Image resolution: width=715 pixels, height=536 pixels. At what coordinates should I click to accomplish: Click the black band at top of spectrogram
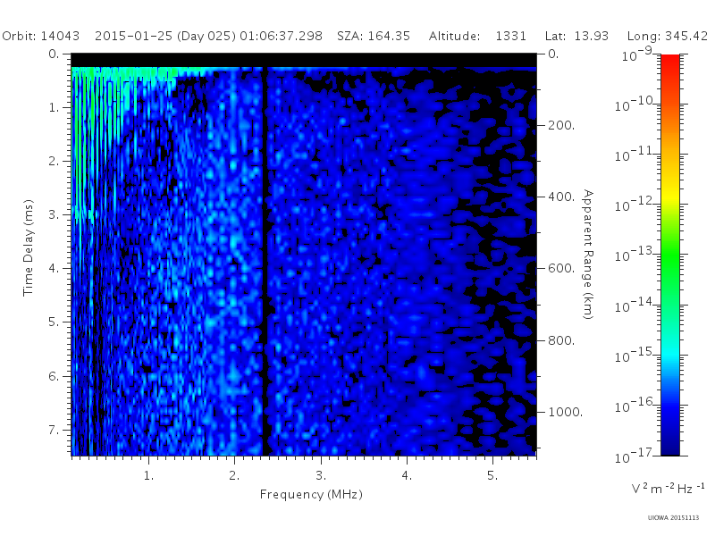304,60
